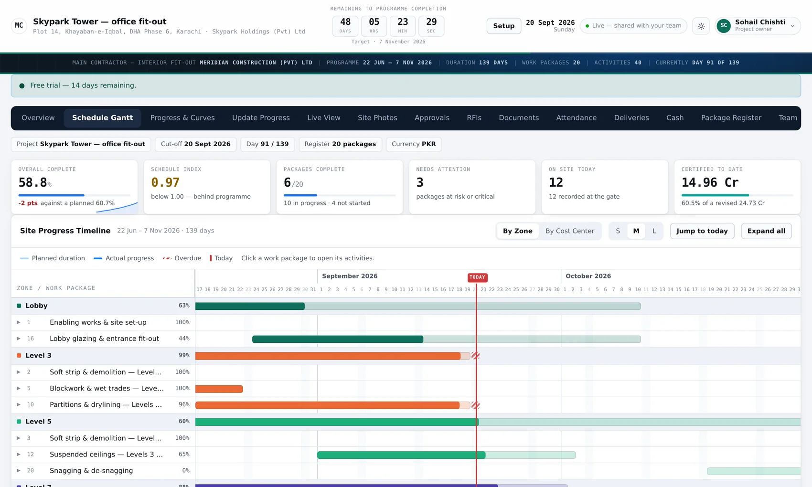The image size is (812, 487).
Task: Expand Suspended ceilings row
Action: coord(19,454)
